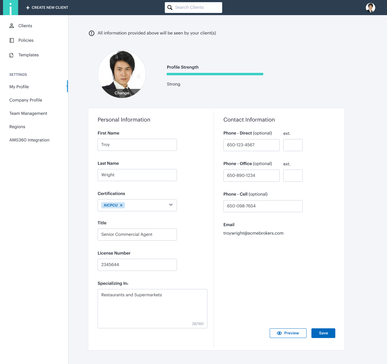Click the magnifying glass search icon

[170, 8]
